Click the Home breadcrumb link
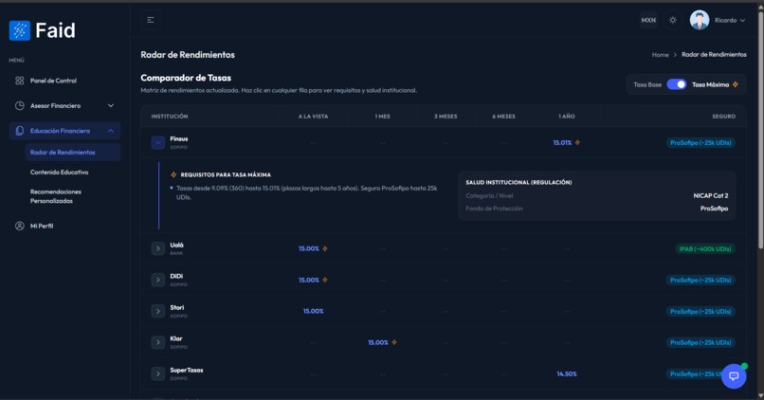Screen dimensions: 764x400 coord(661,55)
